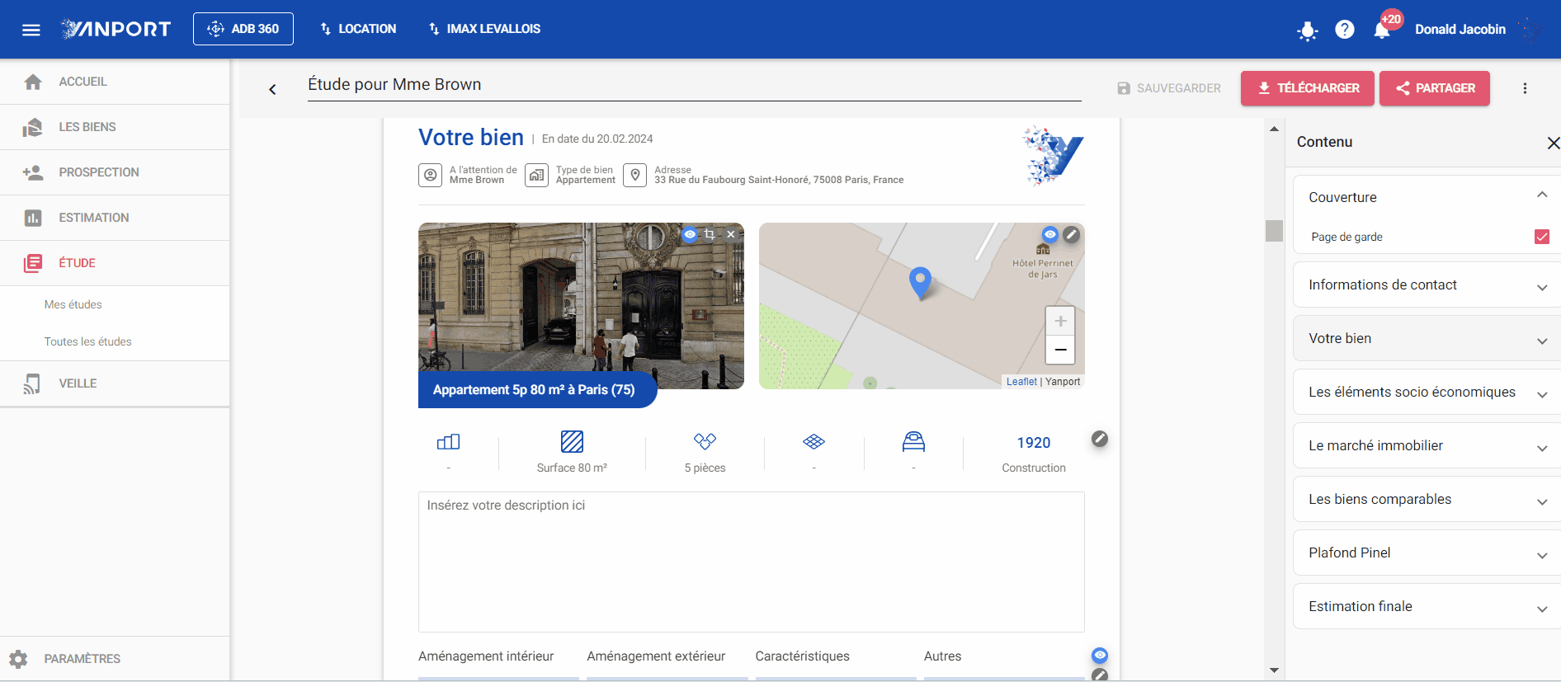Edit the property characteristics row pencil
This screenshot has width=1561, height=682.
click(1100, 439)
